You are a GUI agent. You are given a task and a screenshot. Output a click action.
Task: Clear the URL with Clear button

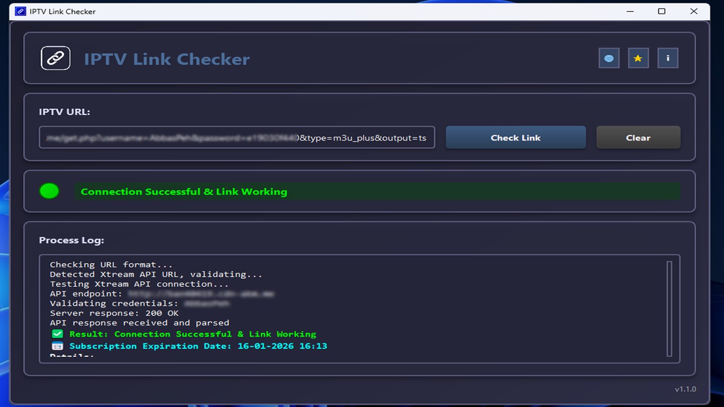tap(638, 137)
